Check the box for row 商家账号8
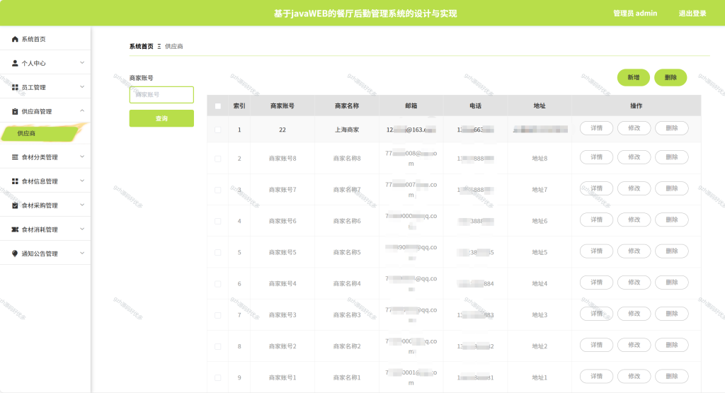 (x=218, y=159)
